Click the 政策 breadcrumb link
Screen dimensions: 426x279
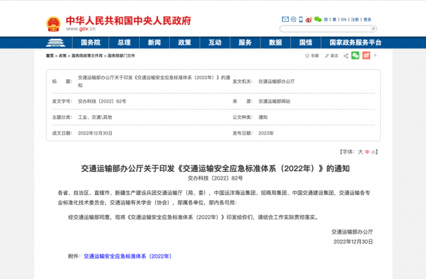click(x=63, y=56)
